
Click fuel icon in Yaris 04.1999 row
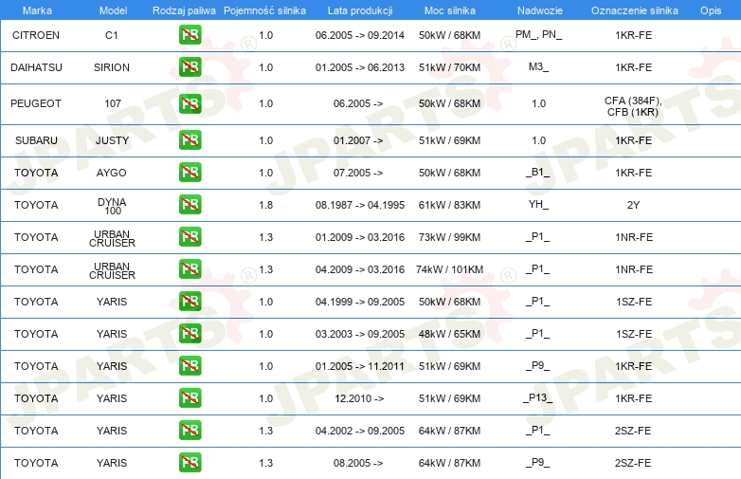[190, 302]
